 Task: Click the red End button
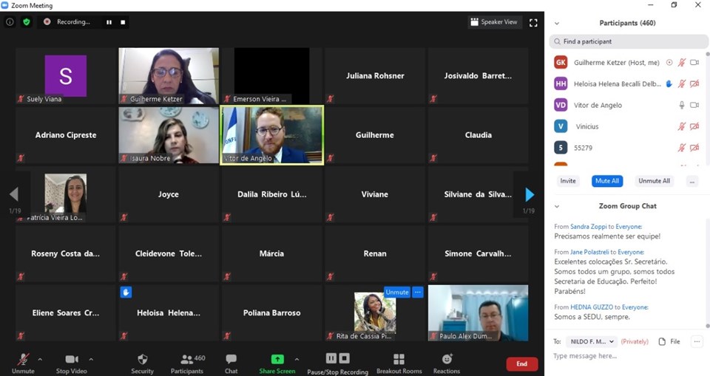521,363
